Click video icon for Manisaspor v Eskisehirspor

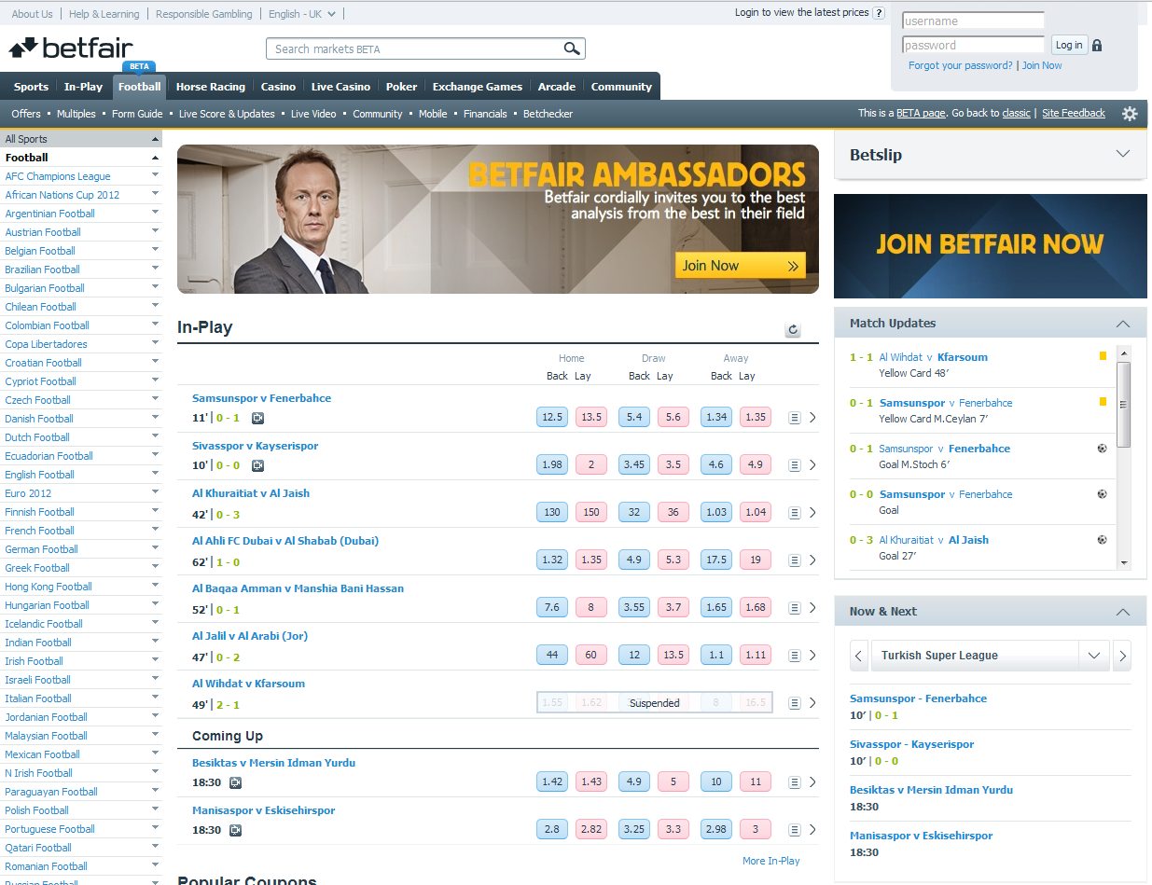click(235, 830)
